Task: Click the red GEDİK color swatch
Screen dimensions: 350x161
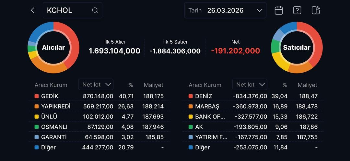Action: 37,96
